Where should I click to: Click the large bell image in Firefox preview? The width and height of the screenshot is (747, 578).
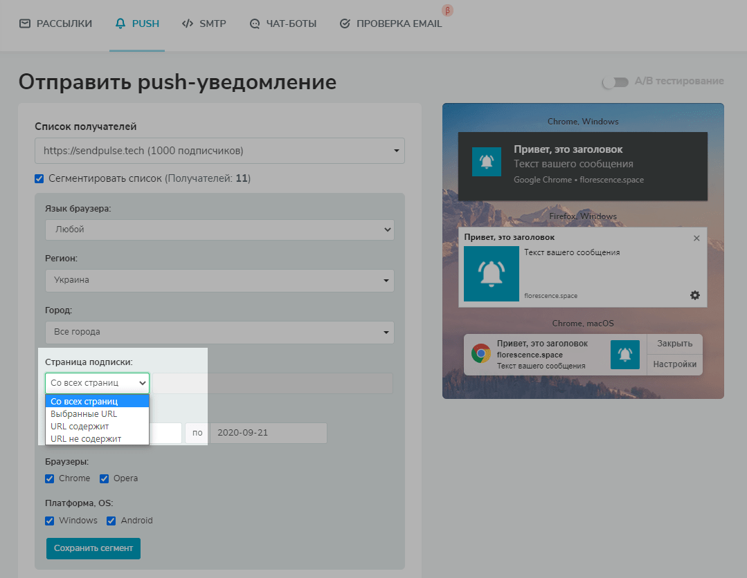pos(491,274)
